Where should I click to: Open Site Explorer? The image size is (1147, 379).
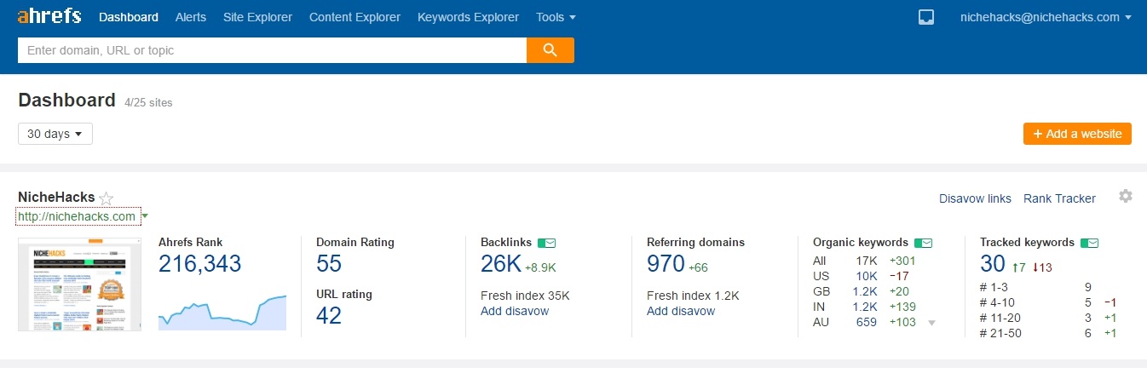coord(257,17)
